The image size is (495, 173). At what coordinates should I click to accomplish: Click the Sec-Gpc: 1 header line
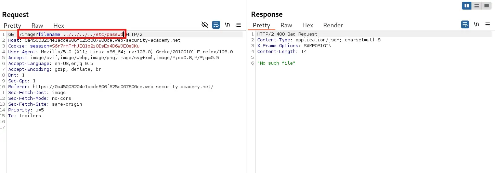pyautogui.click(x=22, y=81)
